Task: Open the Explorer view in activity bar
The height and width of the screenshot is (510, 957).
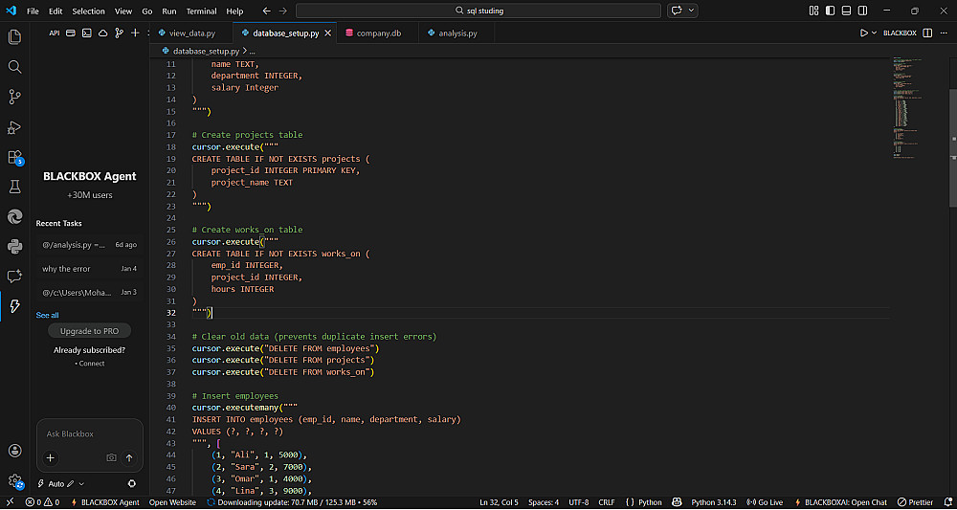Action: point(14,37)
